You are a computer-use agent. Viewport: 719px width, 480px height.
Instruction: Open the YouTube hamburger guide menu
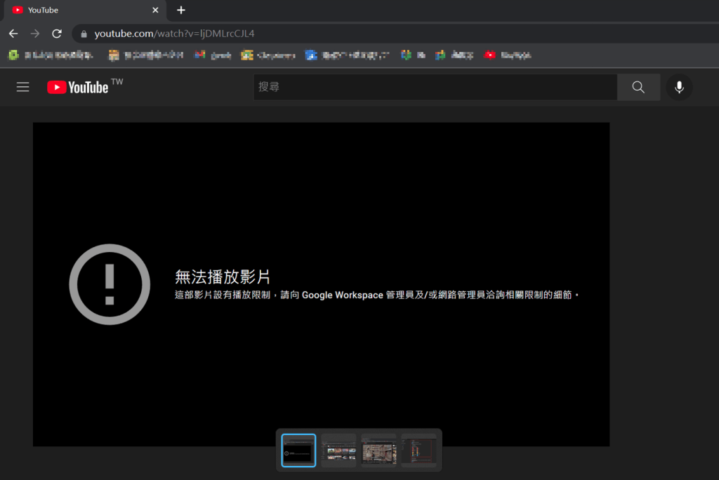tap(23, 87)
